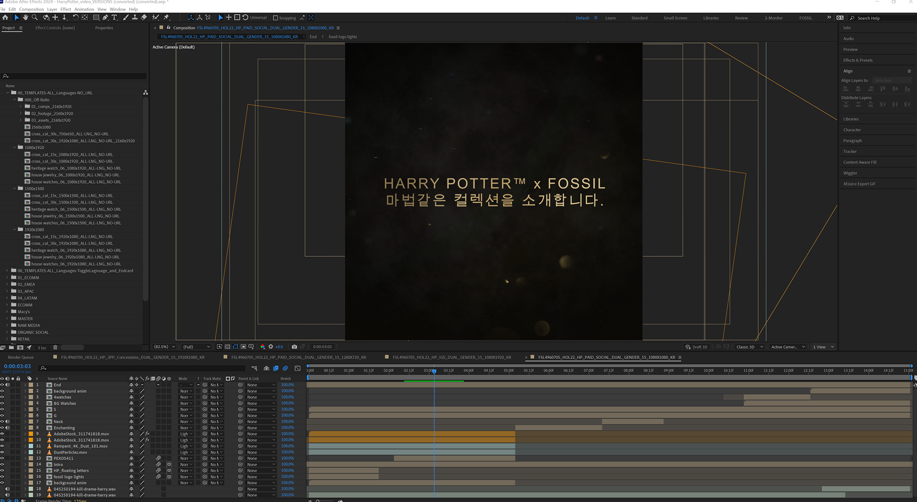Image resolution: width=917 pixels, height=502 pixels.
Task: Select the Pan camera tool
Action: 55,18
